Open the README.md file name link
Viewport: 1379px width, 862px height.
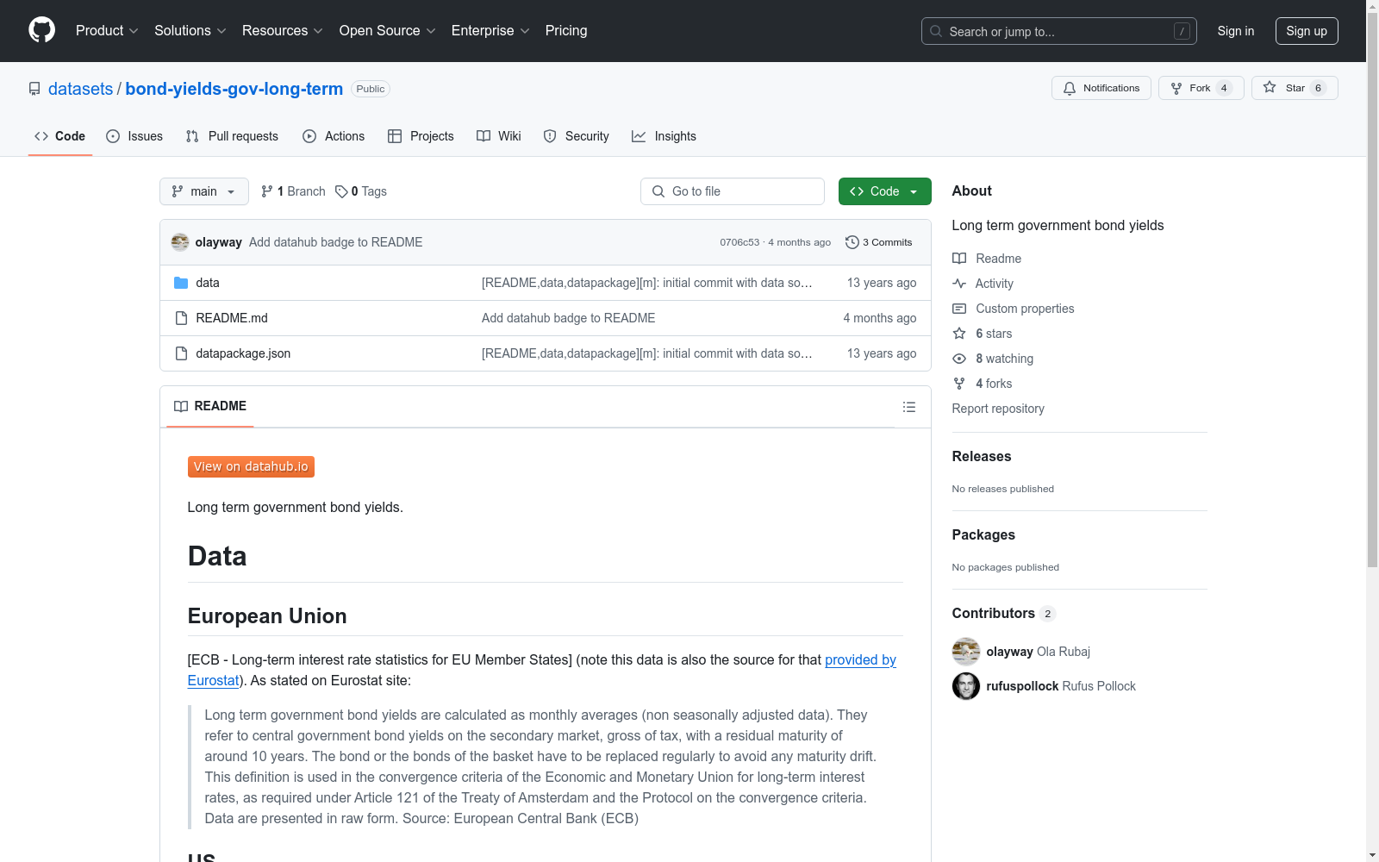tap(232, 318)
